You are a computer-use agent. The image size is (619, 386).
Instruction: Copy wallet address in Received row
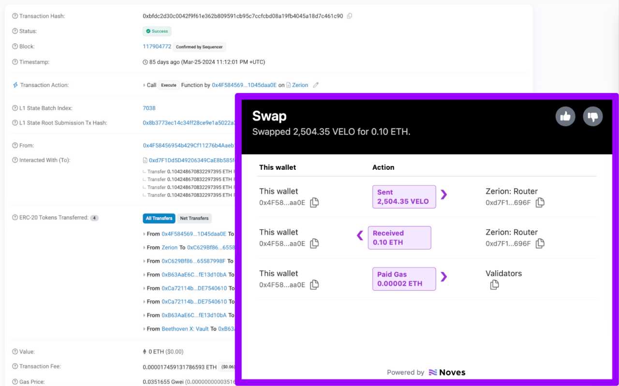click(314, 244)
